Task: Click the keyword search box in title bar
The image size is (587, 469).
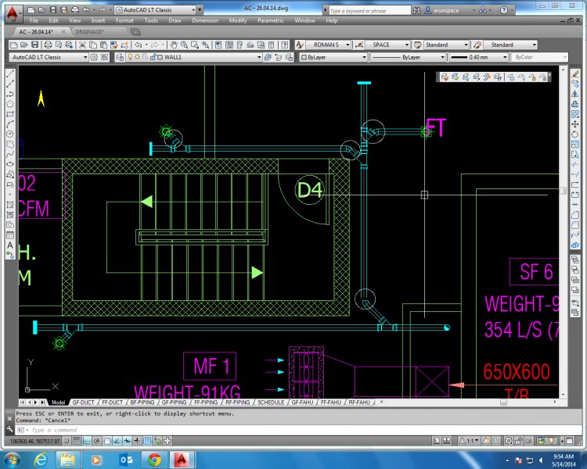Action: [x=369, y=11]
